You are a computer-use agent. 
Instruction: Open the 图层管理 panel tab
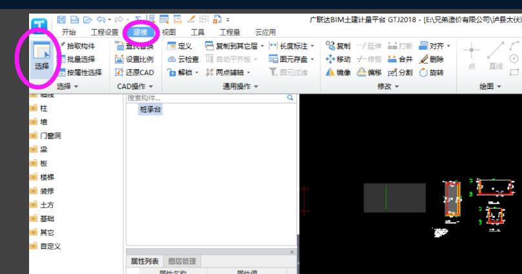pyautogui.click(x=182, y=261)
